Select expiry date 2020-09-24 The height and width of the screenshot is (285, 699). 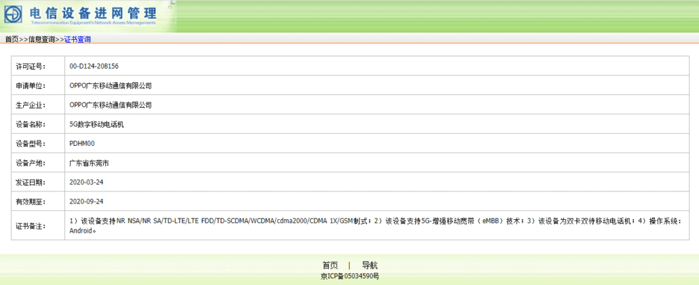point(87,202)
